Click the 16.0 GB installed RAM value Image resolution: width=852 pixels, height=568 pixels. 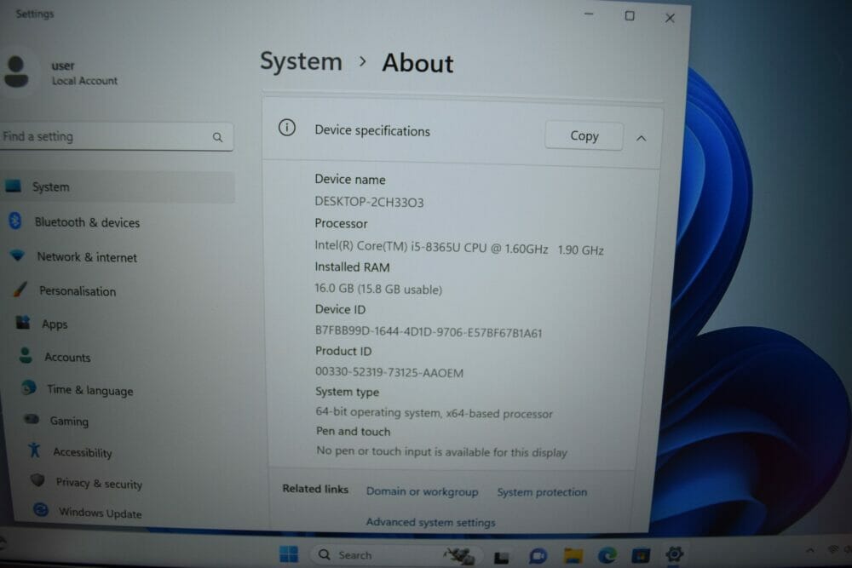pos(378,289)
